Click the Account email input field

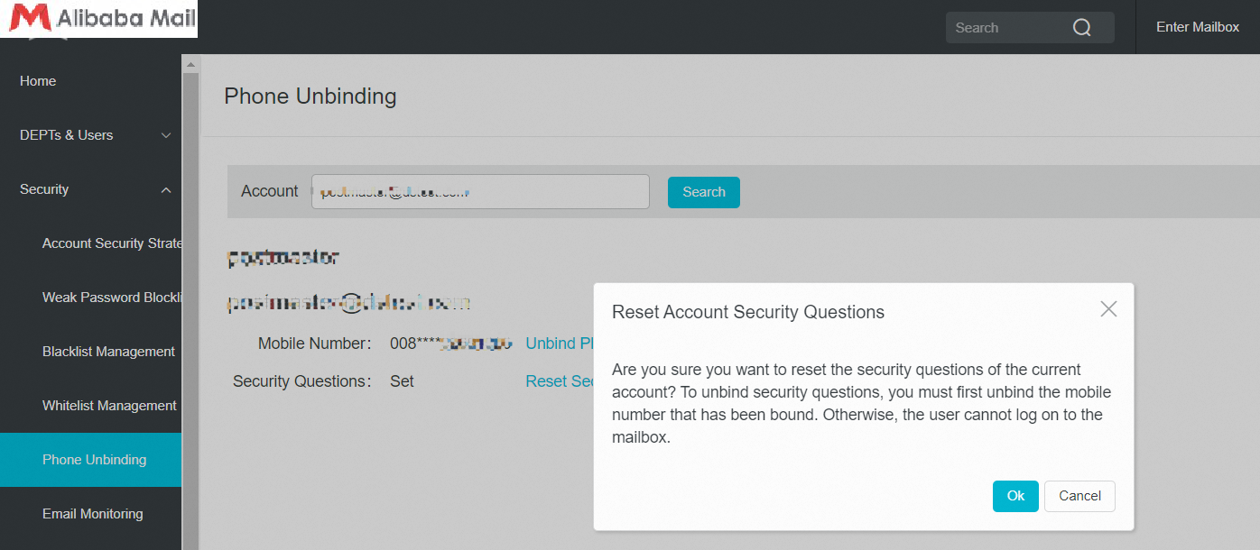pos(480,191)
